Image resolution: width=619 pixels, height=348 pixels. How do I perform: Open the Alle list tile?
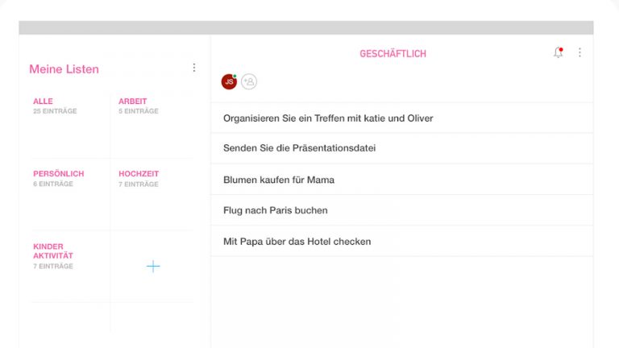[69, 125]
